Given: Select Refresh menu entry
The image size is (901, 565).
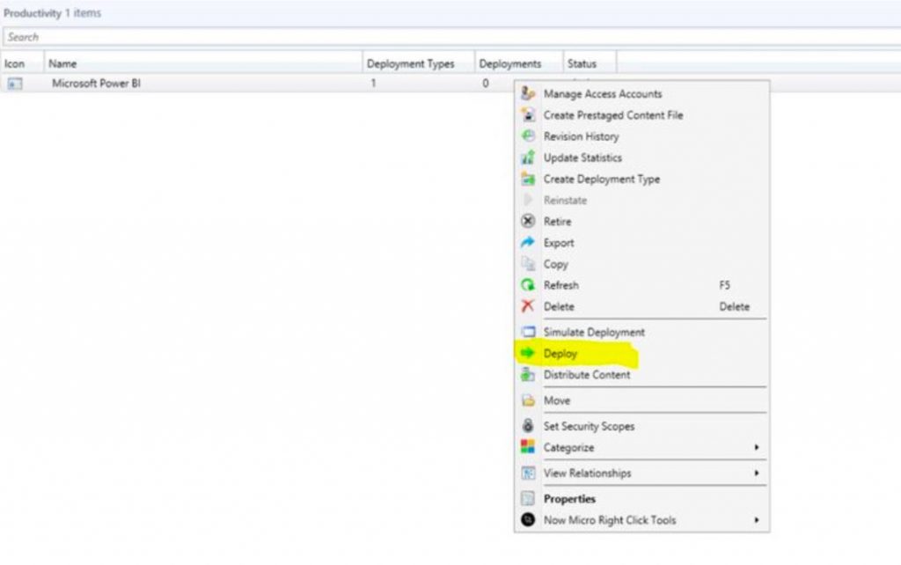Looking at the screenshot, I should [560, 285].
